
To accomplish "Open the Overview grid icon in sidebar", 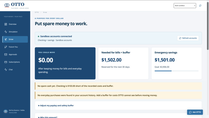I will (6, 24).
